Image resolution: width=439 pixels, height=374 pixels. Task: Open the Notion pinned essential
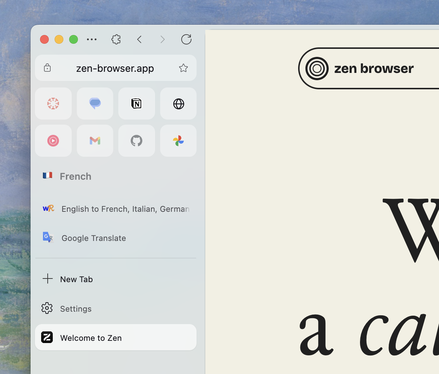coord(137,104)
